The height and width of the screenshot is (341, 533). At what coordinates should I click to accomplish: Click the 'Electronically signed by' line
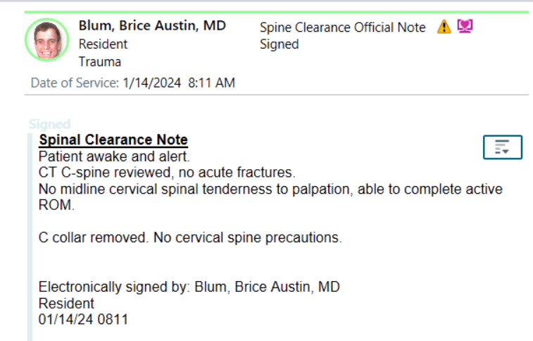tap(189, 287)
